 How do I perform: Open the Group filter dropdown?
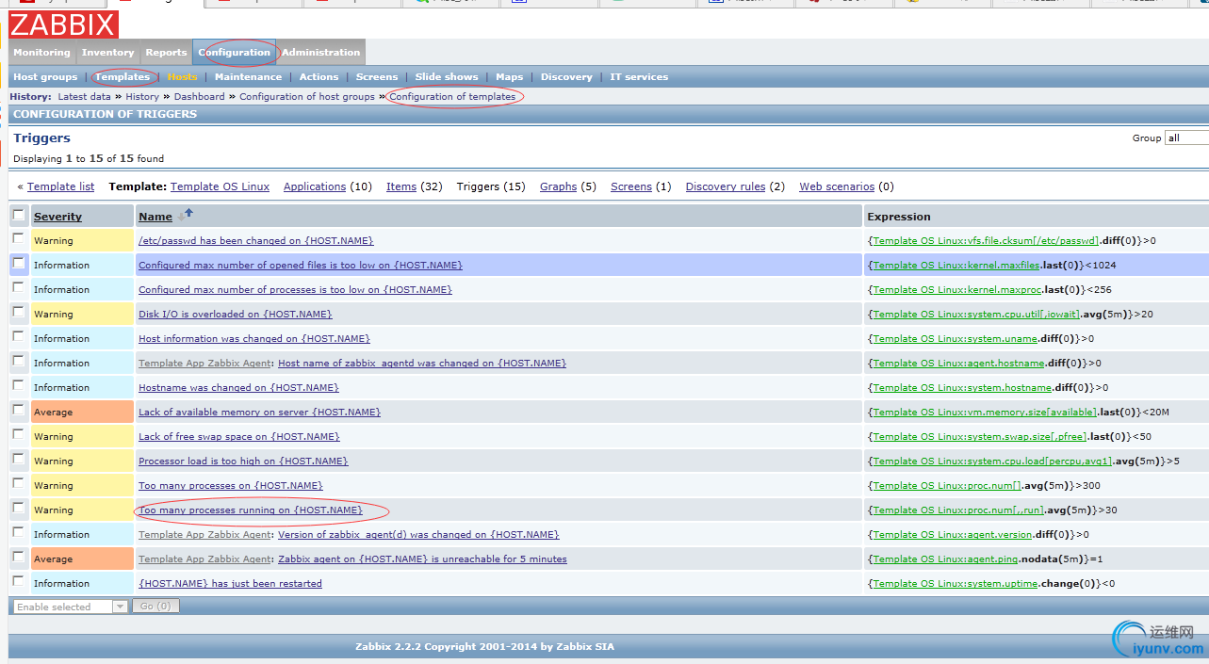coord(1186,138)
